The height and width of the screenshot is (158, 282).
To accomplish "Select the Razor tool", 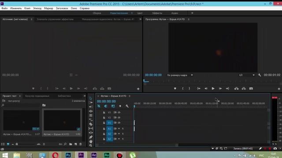I will (91, 124).
